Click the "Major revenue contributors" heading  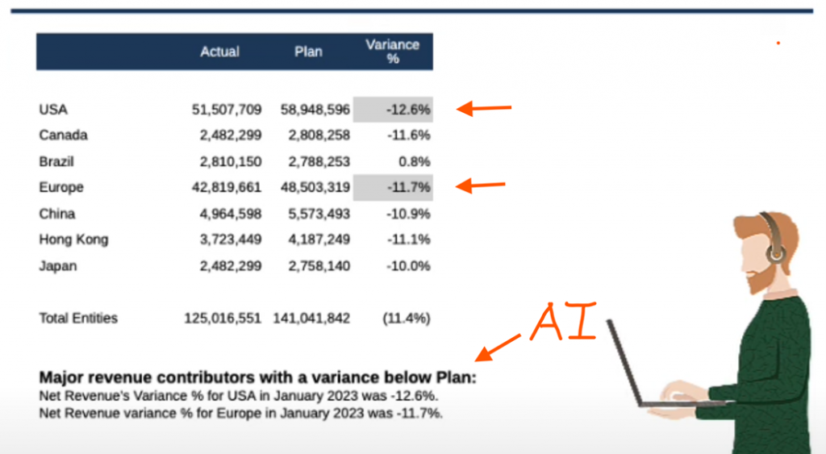tap(258, 377)
